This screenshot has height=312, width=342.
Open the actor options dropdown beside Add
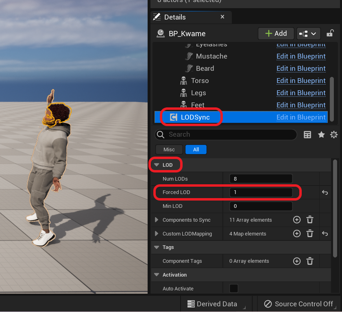(308, 33)
